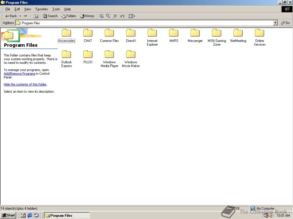
Task: Open the View menu
Action: click(x=28, y=9)
